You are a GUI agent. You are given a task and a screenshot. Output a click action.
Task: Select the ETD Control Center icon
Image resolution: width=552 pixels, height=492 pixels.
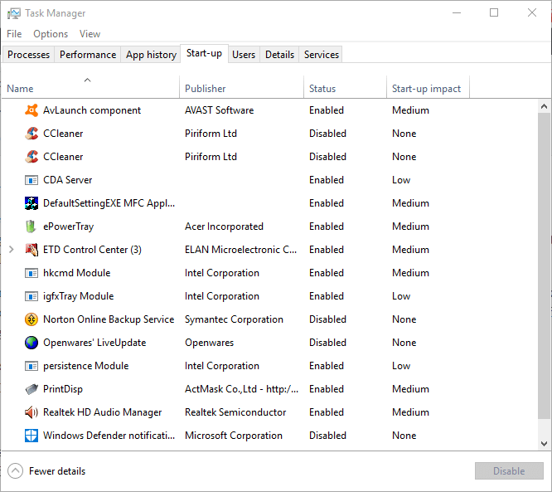pyautogui.click(x=31, y=250)
